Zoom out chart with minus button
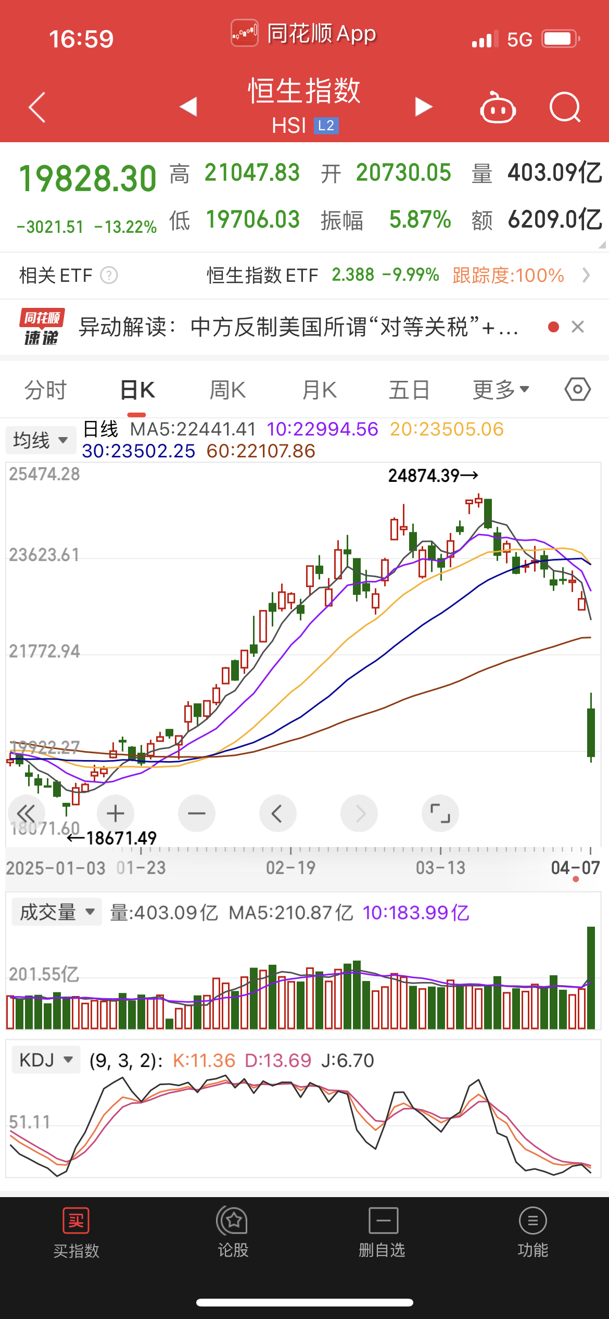This screenshot has width=609, height=1319. [x=197, y=813]
